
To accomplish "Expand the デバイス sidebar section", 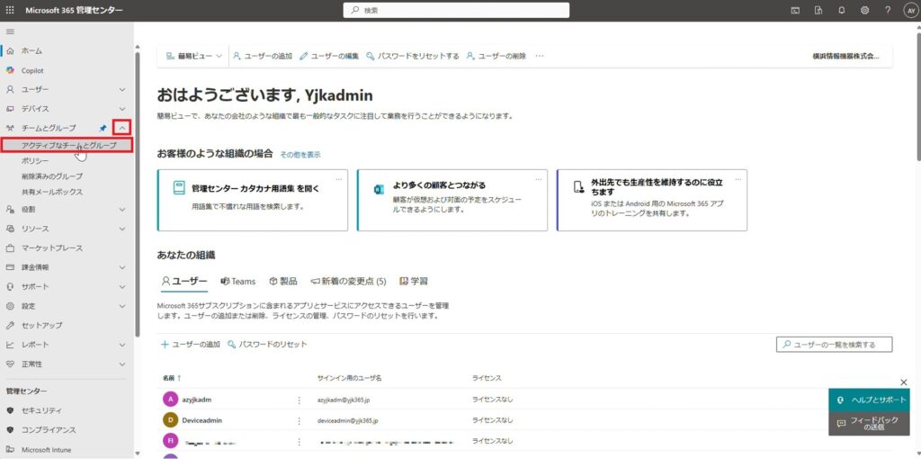I will (x=122, y=109).
